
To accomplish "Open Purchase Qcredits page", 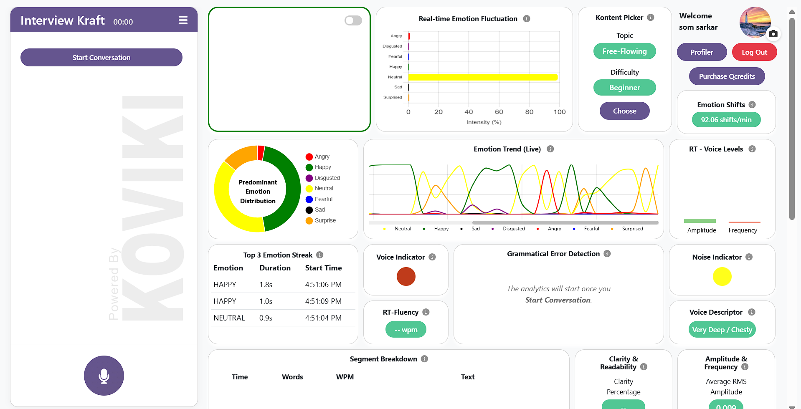I will coord(727,76).
